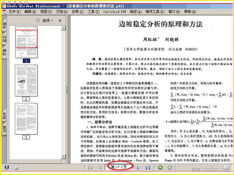Image resolution: width=234 pixels, height=175 pixels.
Task: Click the minus icon at bottom left
Action: coord(16,168)
